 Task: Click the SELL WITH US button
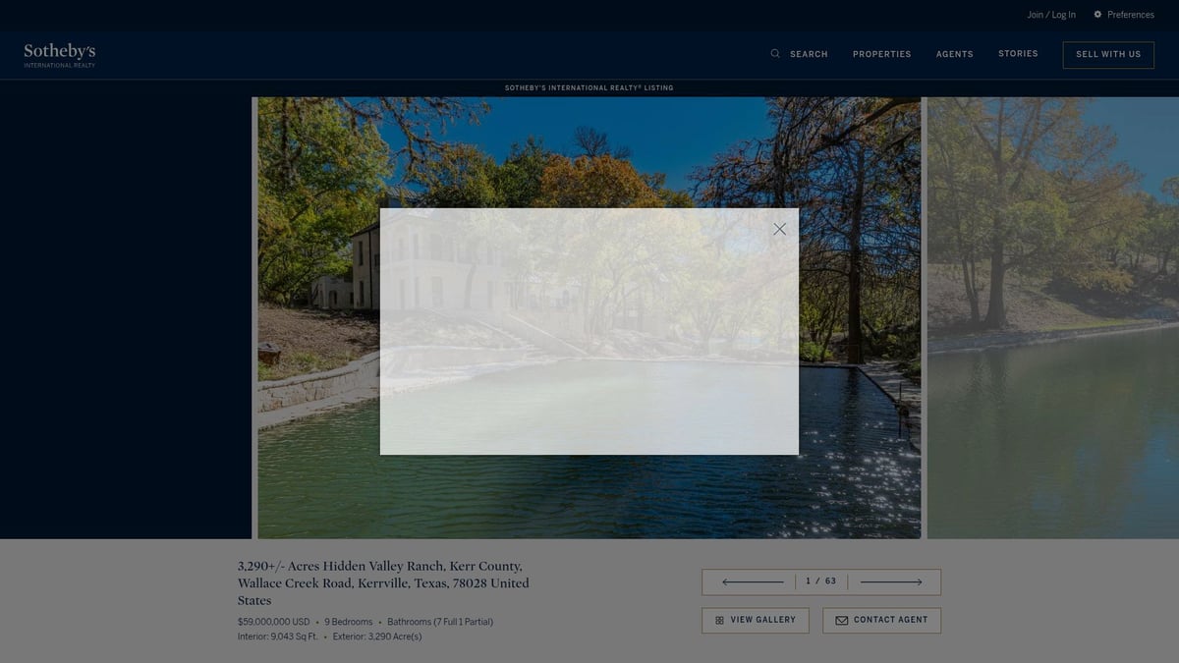pyautogui.click(x=1108, y=54)
